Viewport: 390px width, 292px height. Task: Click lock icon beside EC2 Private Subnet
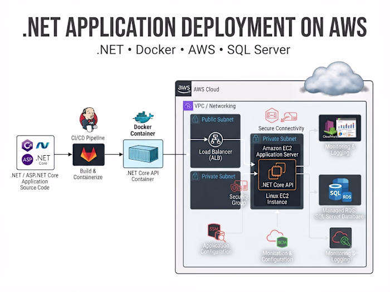(x=256, y=139)
